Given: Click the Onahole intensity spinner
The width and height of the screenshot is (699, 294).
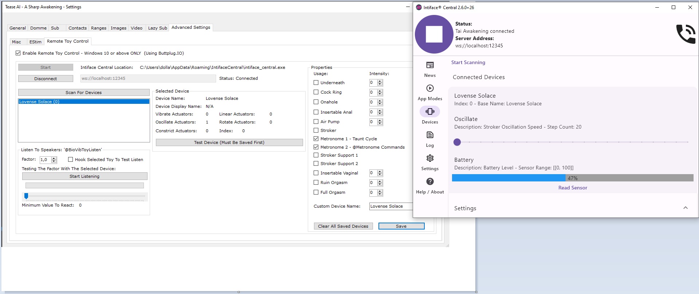Looking at the screenshot, I should click(376, 102).
